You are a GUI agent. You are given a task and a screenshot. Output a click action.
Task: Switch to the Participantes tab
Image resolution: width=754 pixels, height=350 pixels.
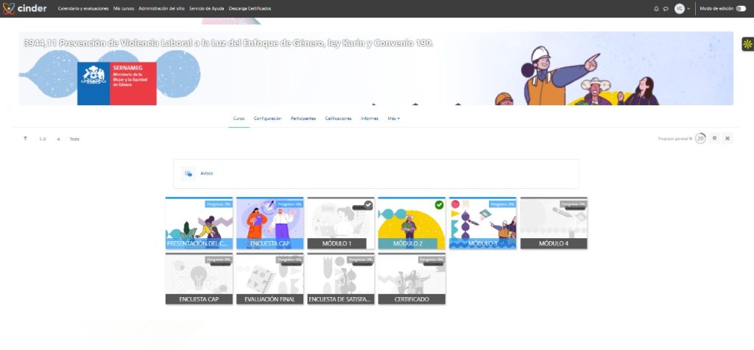click(x=303, y=118)
